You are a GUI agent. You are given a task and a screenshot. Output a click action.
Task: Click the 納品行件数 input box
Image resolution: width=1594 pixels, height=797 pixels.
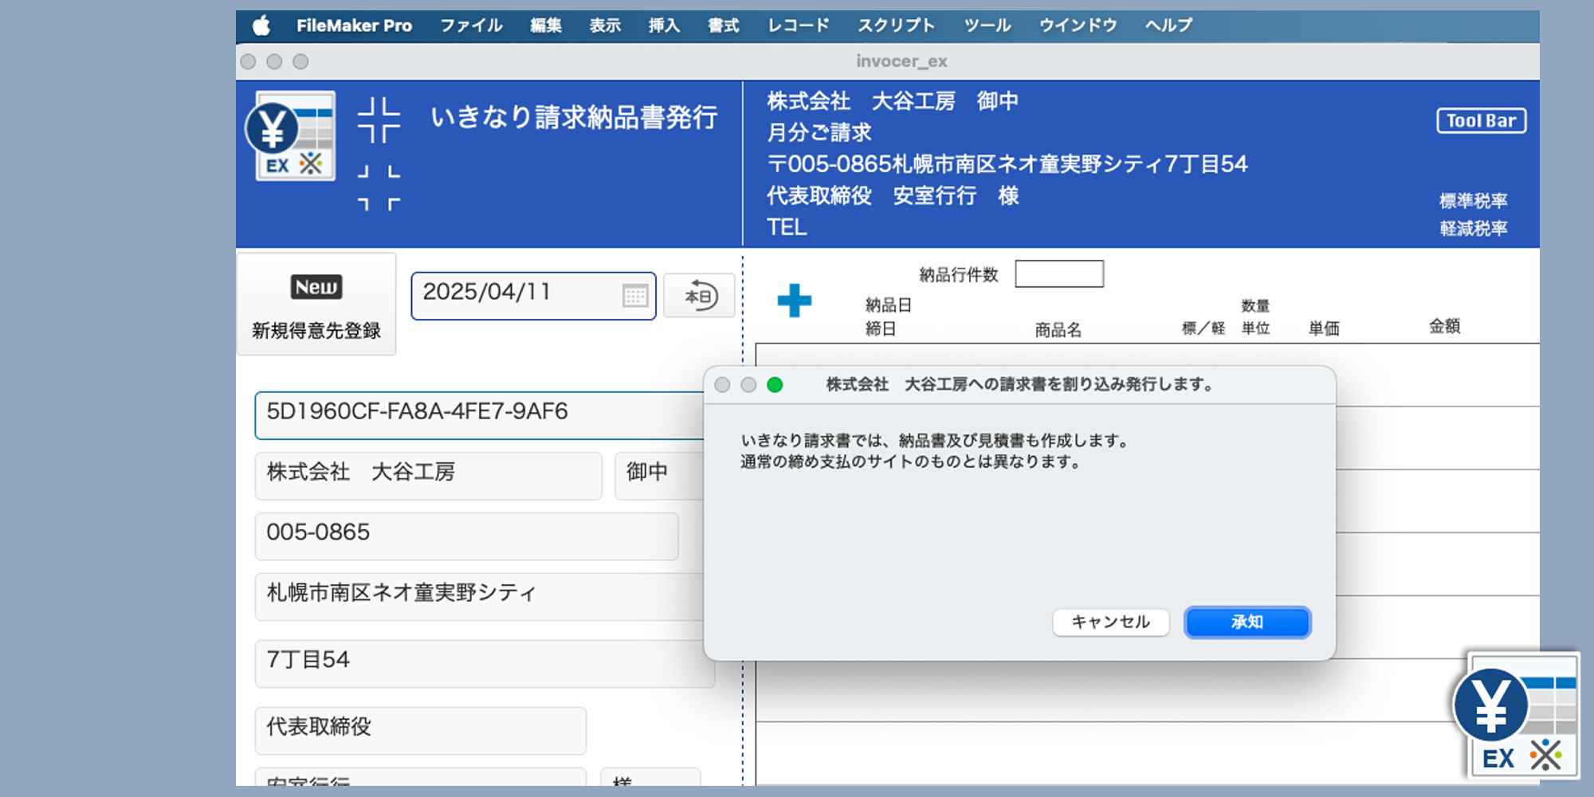1059,274
